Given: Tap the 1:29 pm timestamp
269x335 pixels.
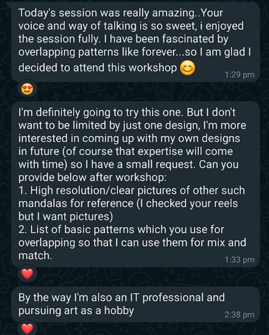Looking at the screenshot, I should click(239, 75).
